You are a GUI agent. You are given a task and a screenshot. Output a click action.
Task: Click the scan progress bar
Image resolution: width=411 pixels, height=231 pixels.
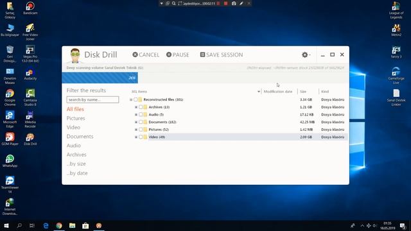click(x=205, y=78)
